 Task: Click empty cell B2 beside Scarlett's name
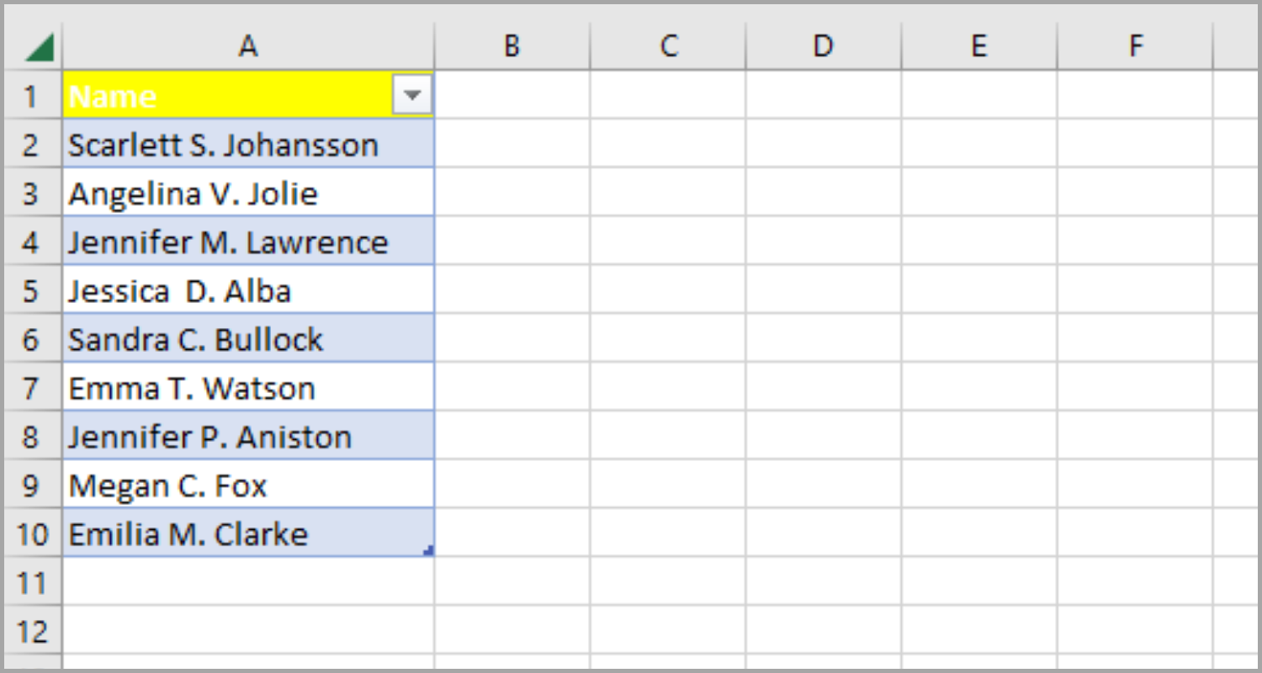(x=512, y=144)
